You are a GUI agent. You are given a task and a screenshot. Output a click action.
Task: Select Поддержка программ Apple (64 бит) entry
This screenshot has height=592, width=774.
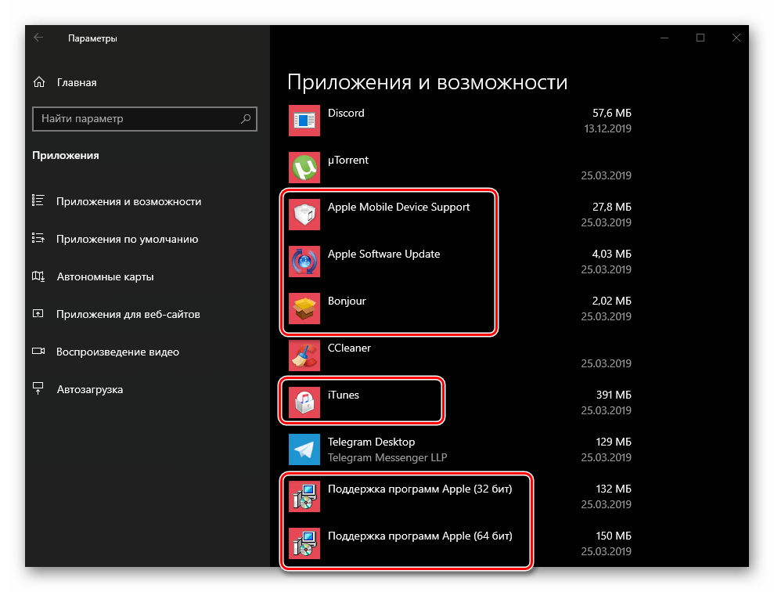(420, 536)
